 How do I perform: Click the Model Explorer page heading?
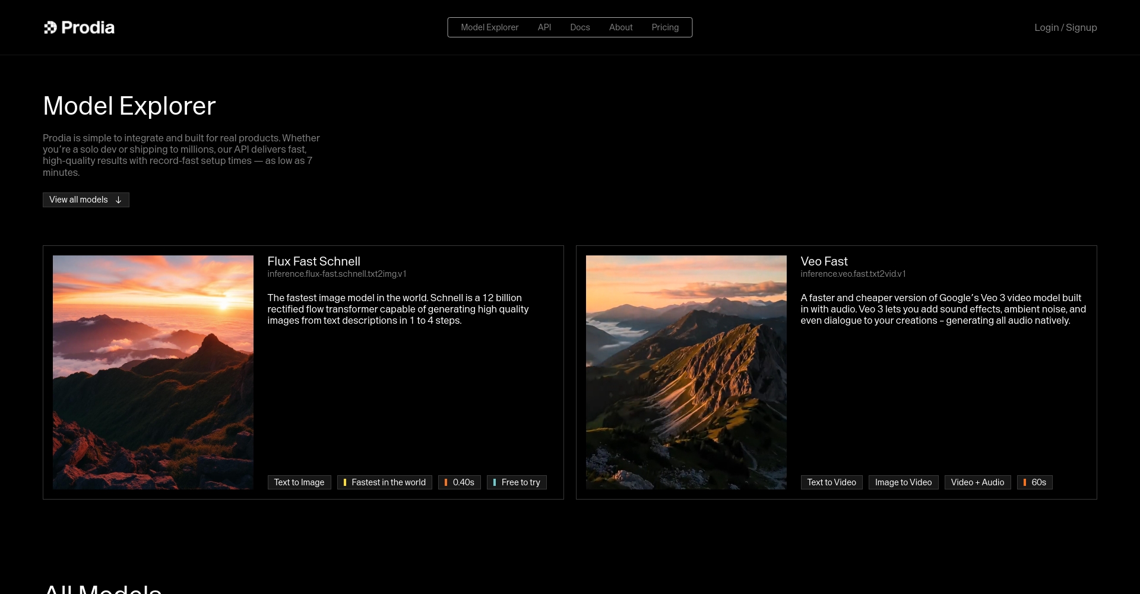(x=129, y=106)
